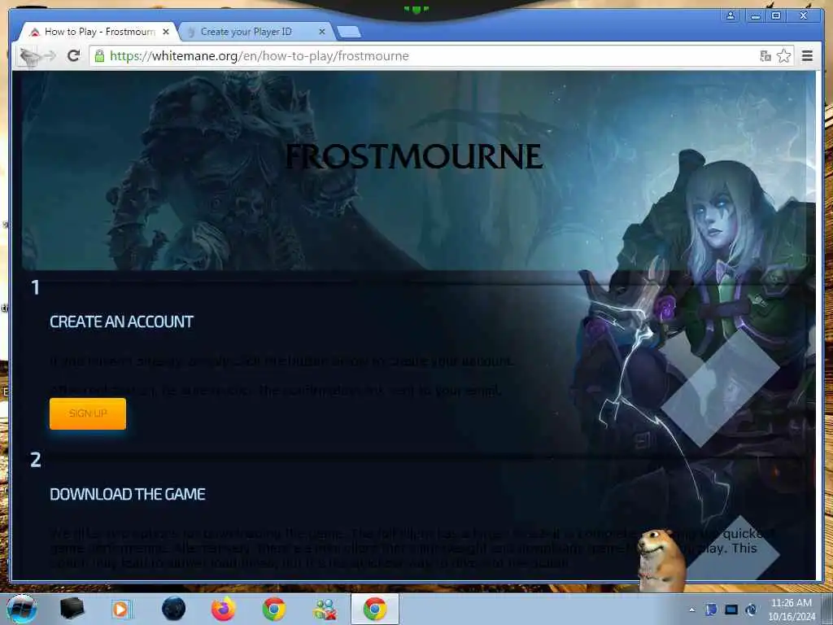Click the hamster desktop mascot image

[x=661, y=560]
